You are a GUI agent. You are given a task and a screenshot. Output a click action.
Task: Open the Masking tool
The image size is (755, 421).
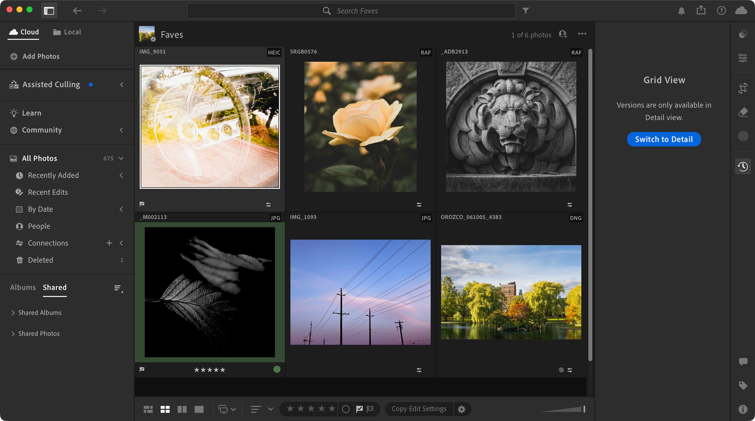click(743, 136)
